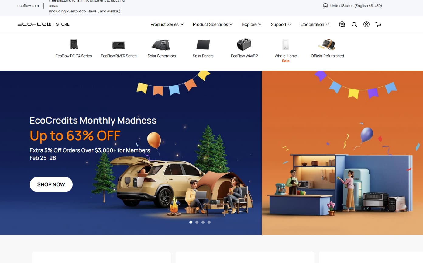
Task: Expand the Product Scenarios menu
Action: (213, 24)
